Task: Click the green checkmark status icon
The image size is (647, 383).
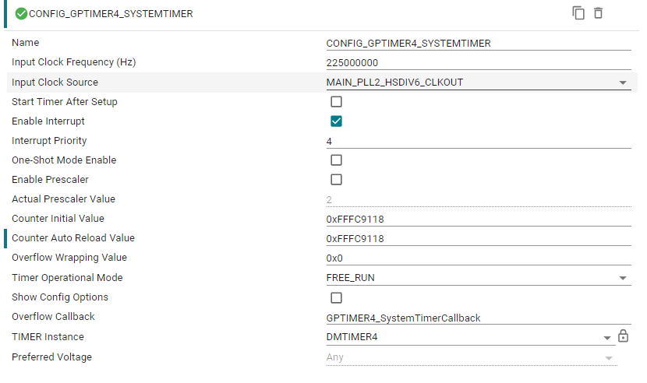Action: tap(21, 13)
